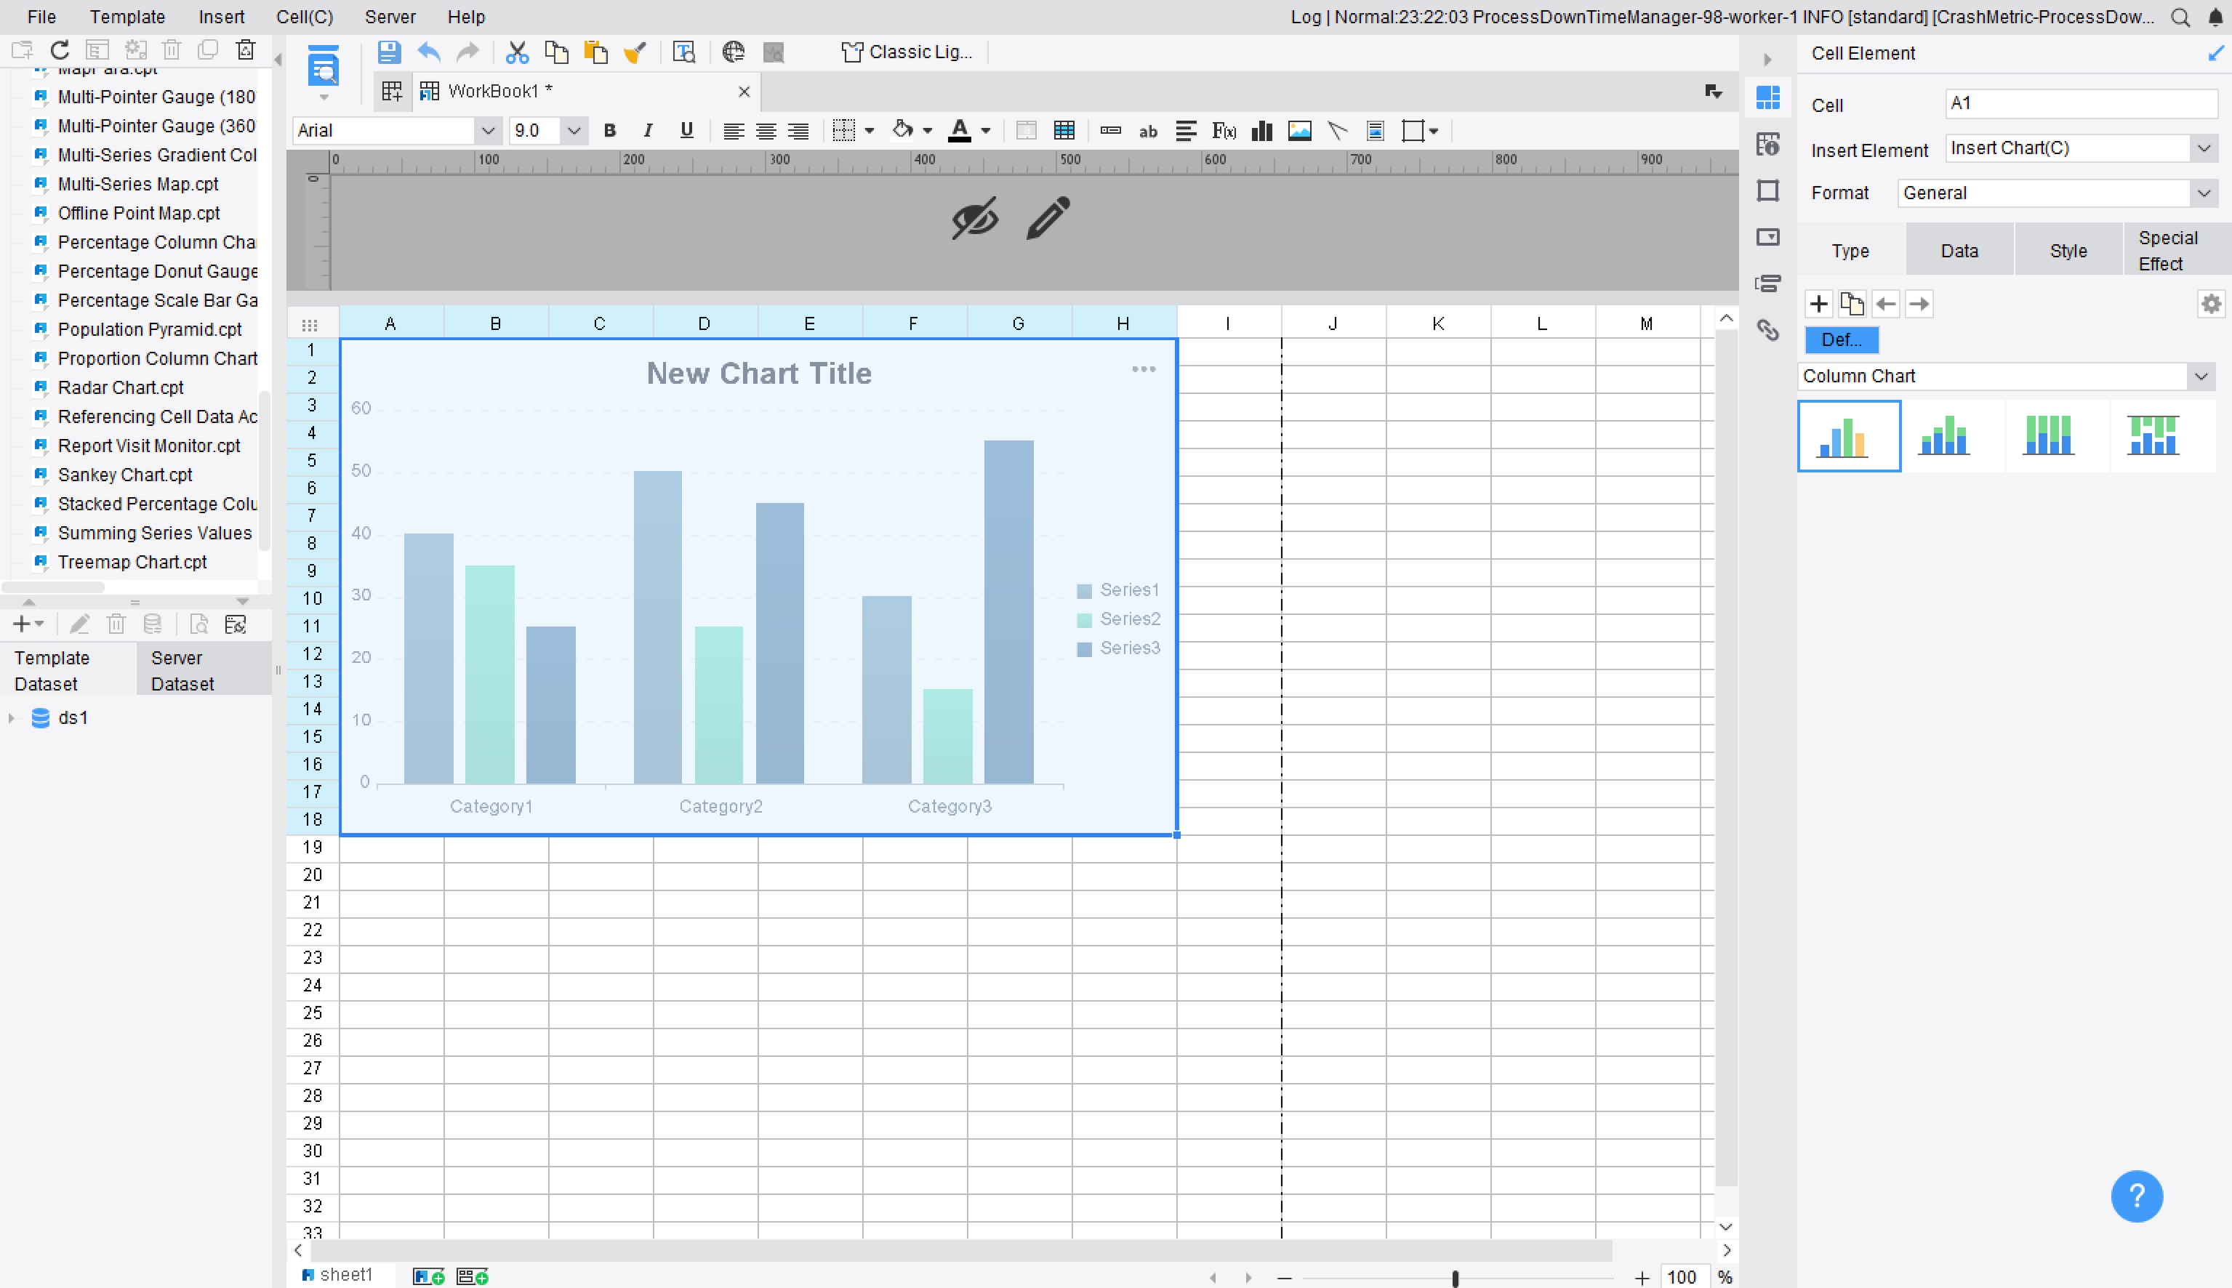This screenshot has width=2232, height=1288.
Task: Toggle underline formatting
Action: pos(686,131)
